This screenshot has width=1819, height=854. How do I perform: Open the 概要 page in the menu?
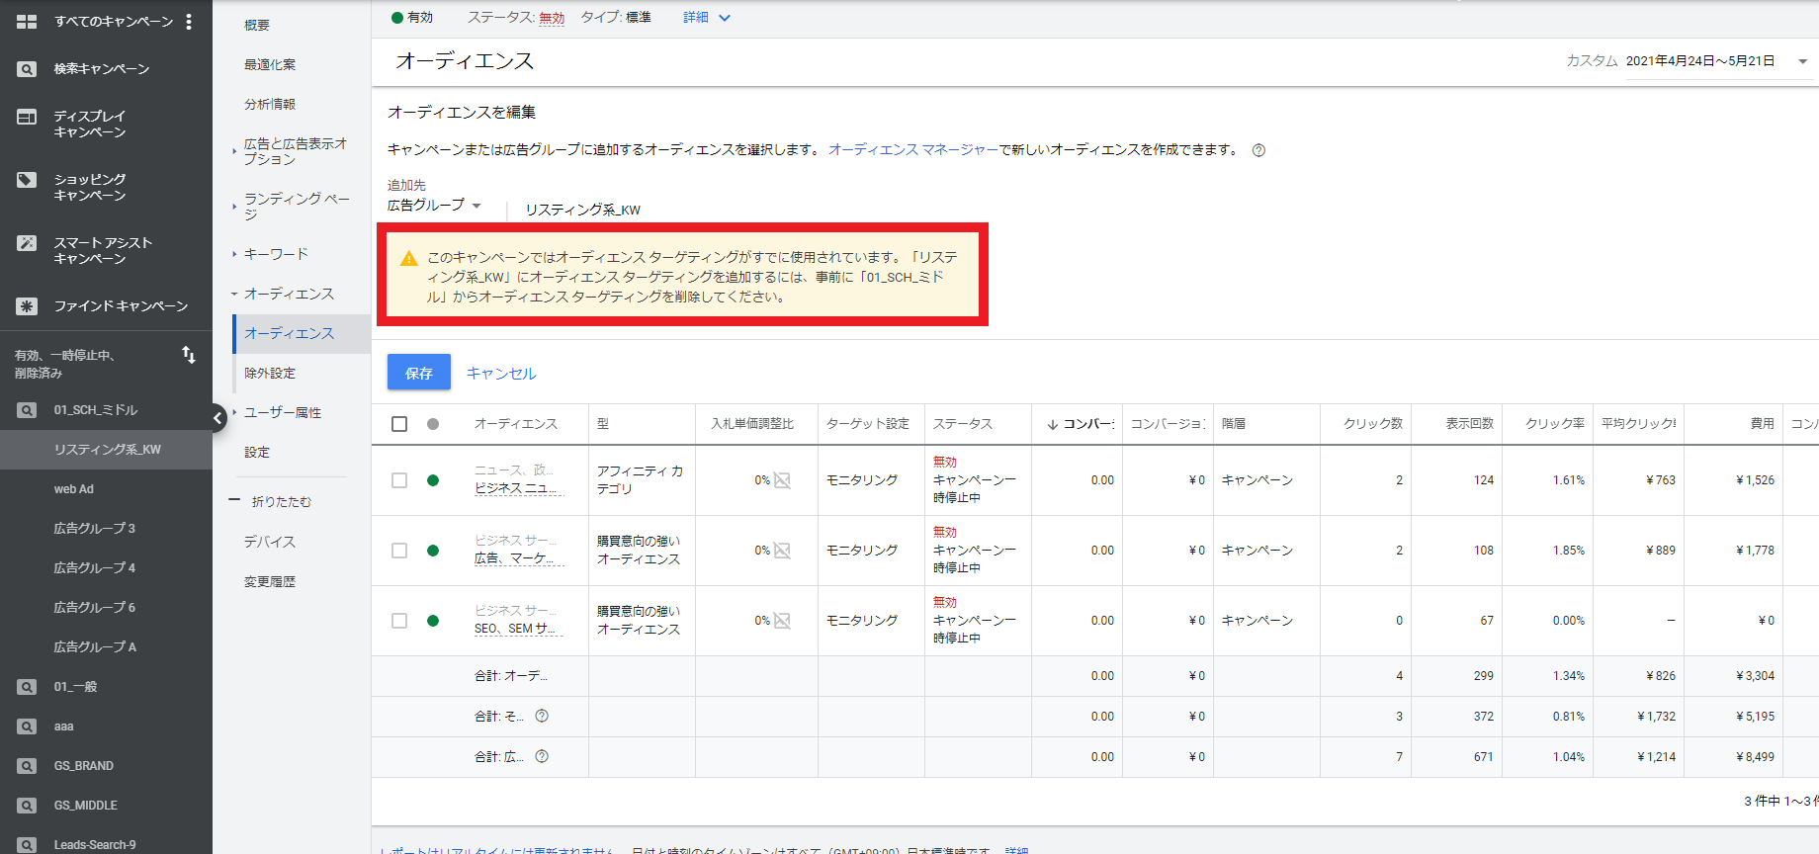(257, 25)
